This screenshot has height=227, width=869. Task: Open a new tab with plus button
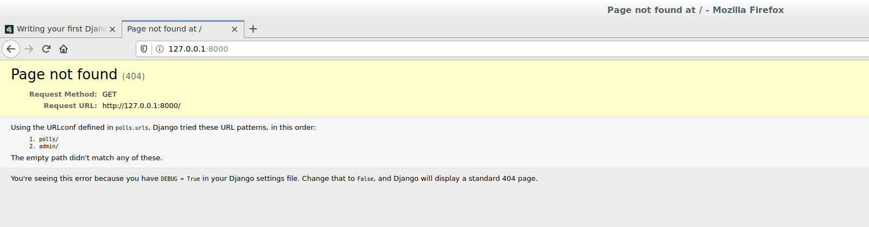[253, 29]
